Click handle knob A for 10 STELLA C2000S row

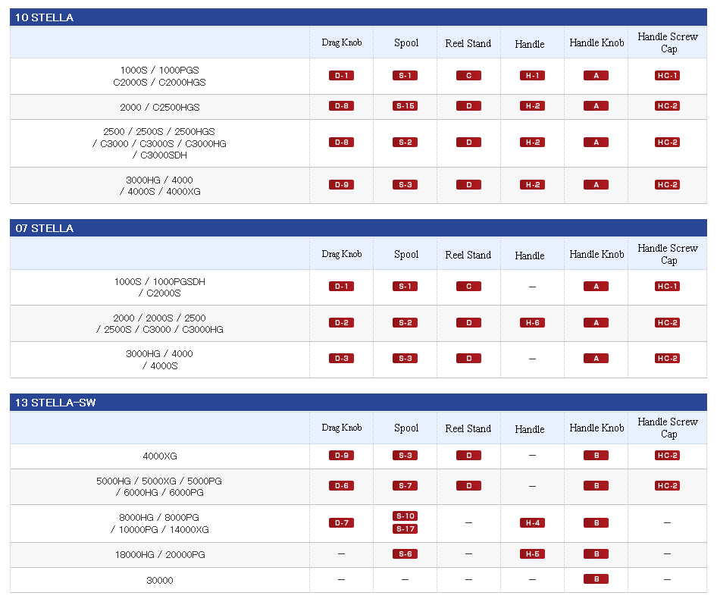click(596, 76)
